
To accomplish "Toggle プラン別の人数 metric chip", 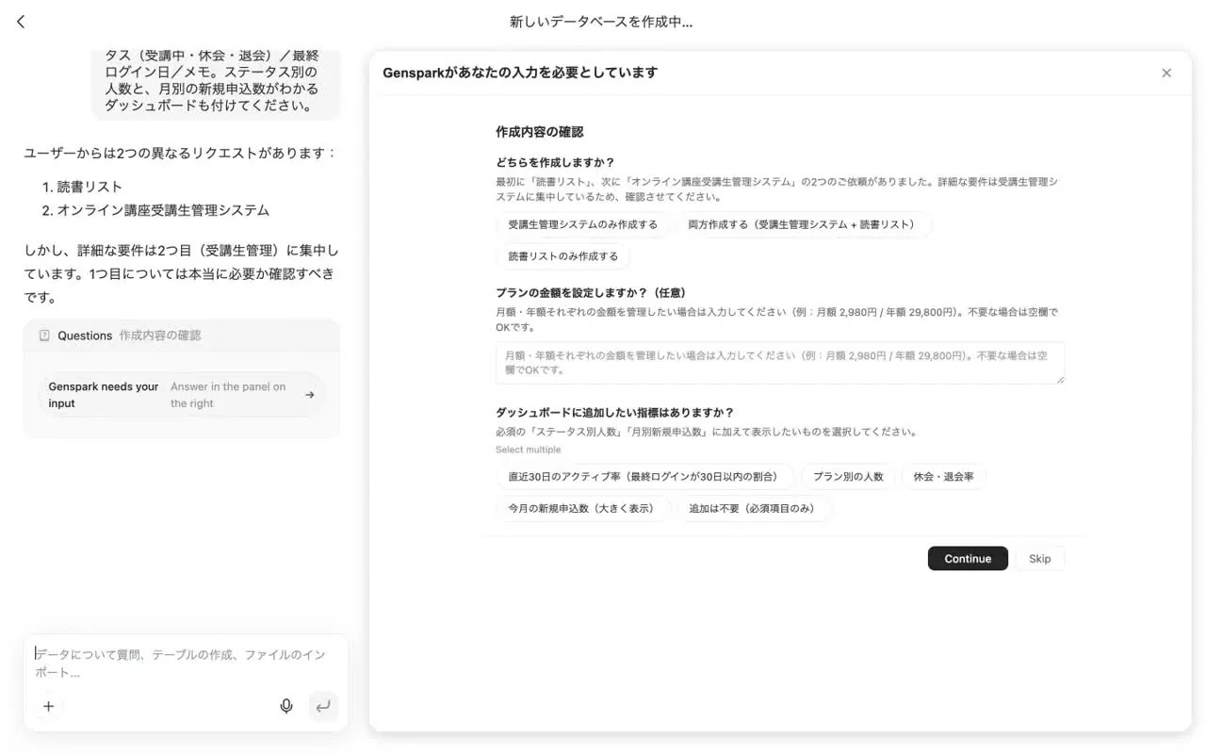I will pyautogui.click(x=848, y=477).
